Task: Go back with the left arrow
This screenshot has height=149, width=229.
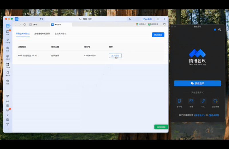Action: tap(15, 25)
